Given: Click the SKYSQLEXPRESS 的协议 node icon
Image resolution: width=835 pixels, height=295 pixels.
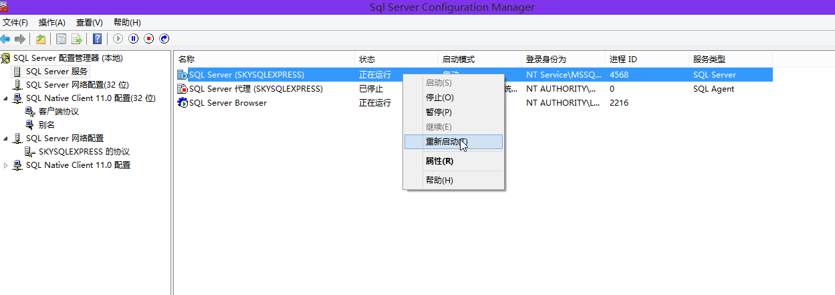Looking at the screenshot, I should click(x=30, y=152).
